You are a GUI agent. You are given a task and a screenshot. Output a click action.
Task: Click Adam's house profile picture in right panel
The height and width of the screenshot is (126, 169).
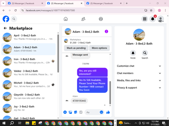pyautogui.click(x=139, y=35)
